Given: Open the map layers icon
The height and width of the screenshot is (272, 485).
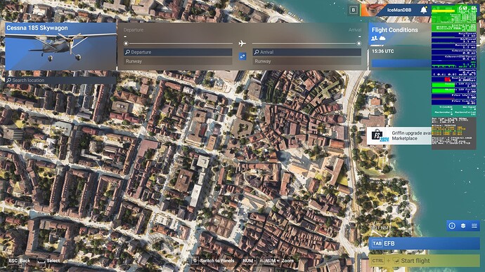Looking at the screenshot, I should pos(463,226).
